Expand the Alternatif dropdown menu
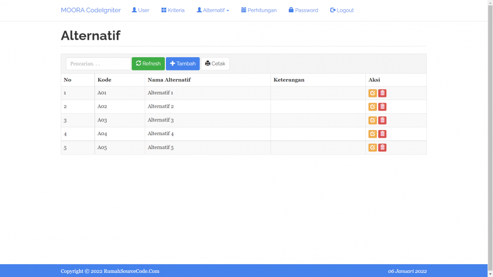The width and height of the screenshot is (493, 277). coord(213,10)
